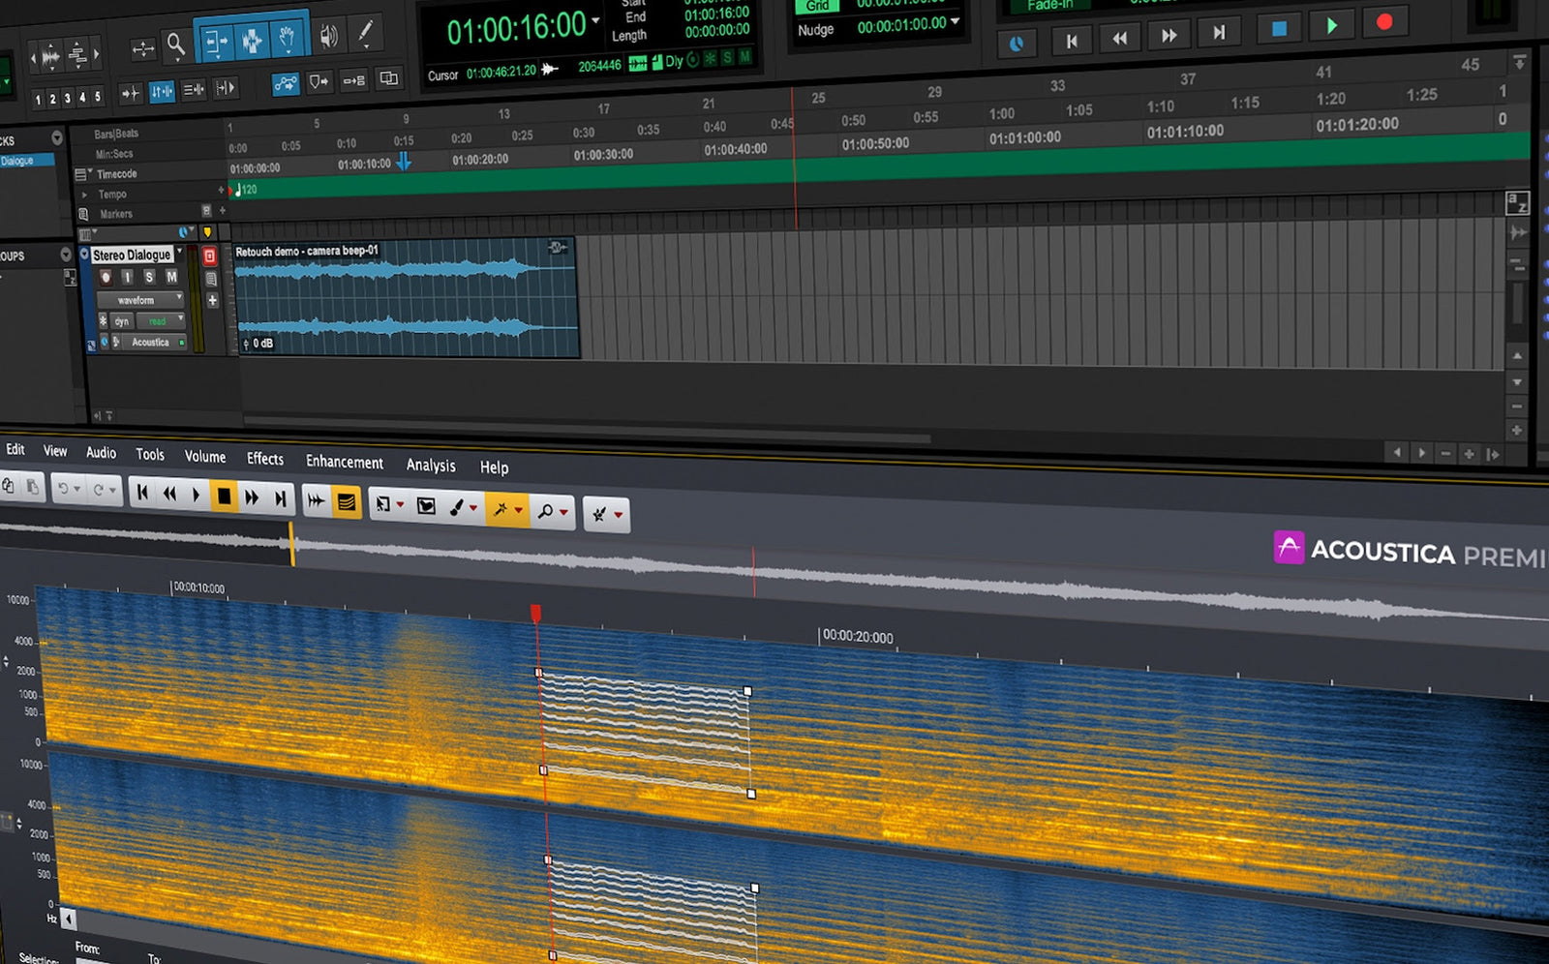Select the zoom magnifier tool in Acoustica

pos(546,511)
